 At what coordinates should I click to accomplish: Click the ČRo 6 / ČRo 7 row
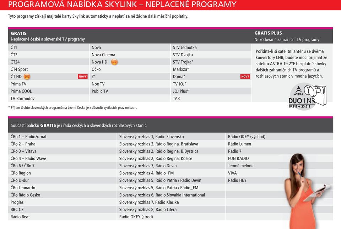point(62,166)
